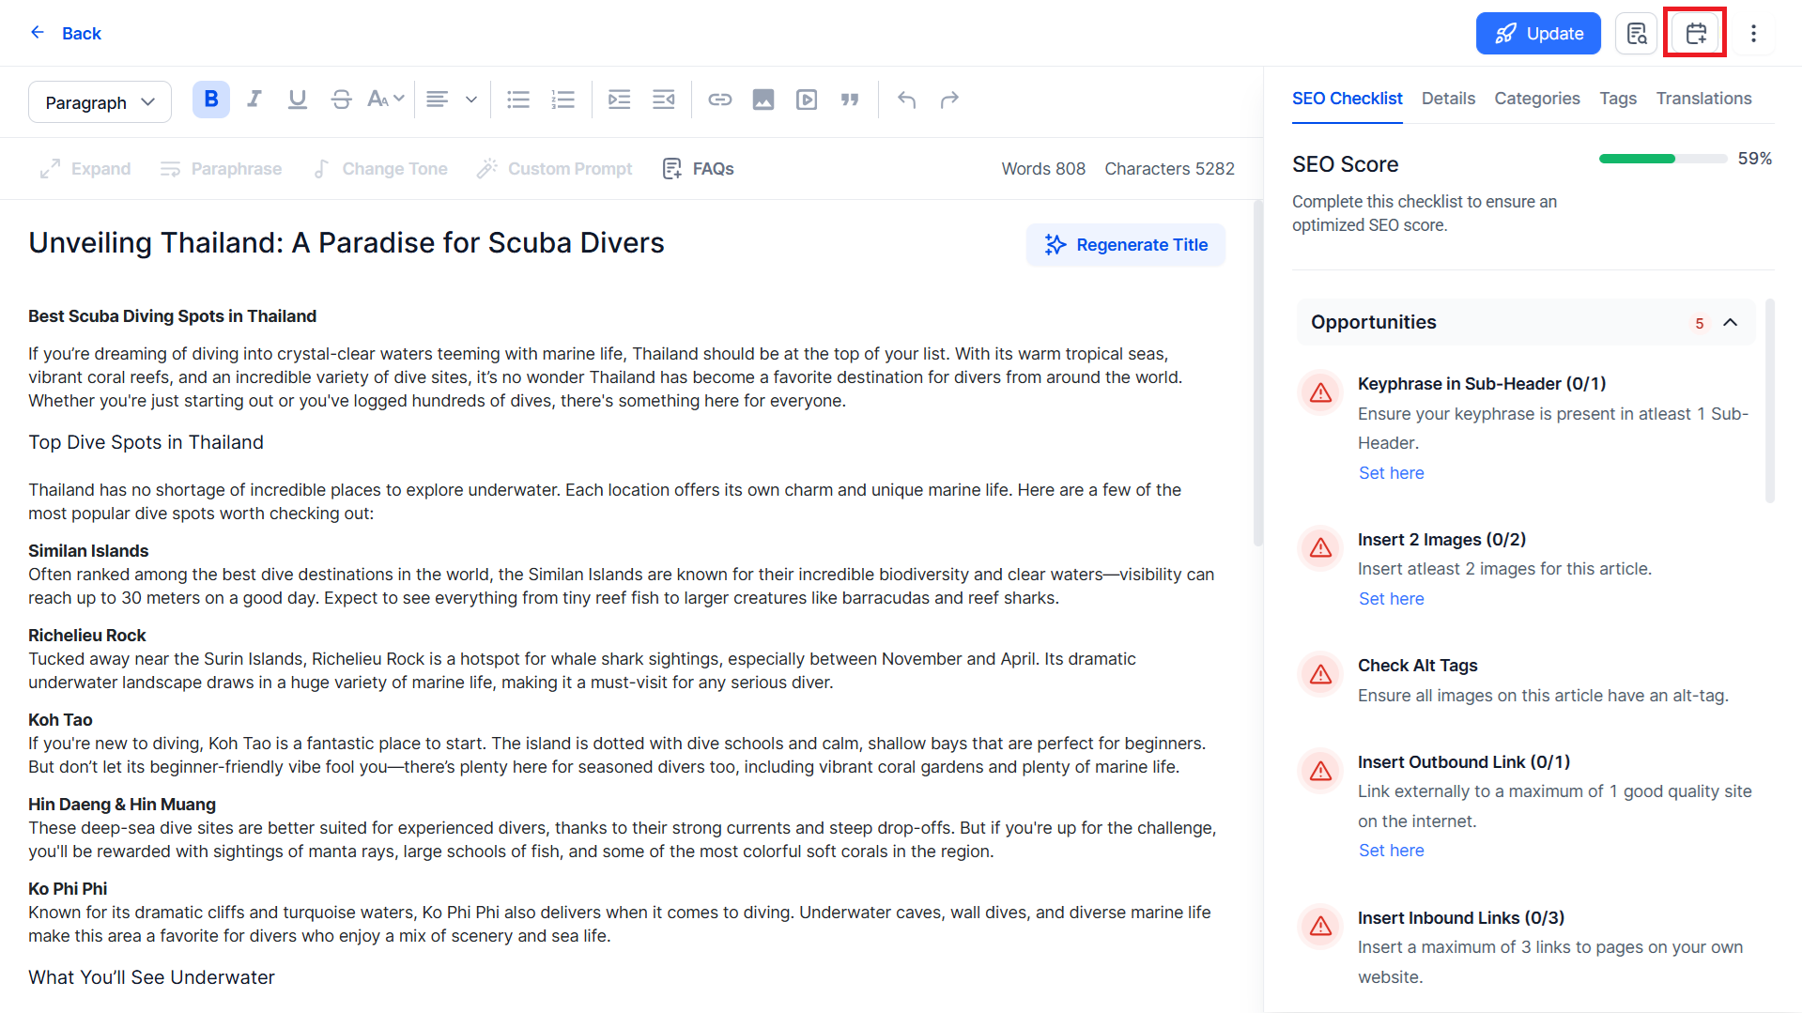Image resolution: width=1802 pixels, height=1013 pixels.
Task: Click Set here under Insert 2 Images
Action: coord(1391,599)
